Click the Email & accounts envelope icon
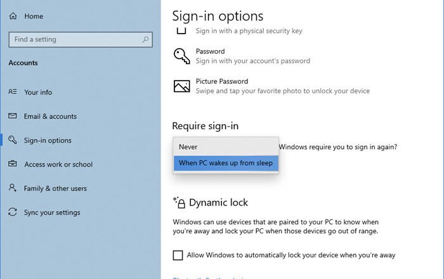444x279 pixels. pyautogui.click(x=13, y=116)
